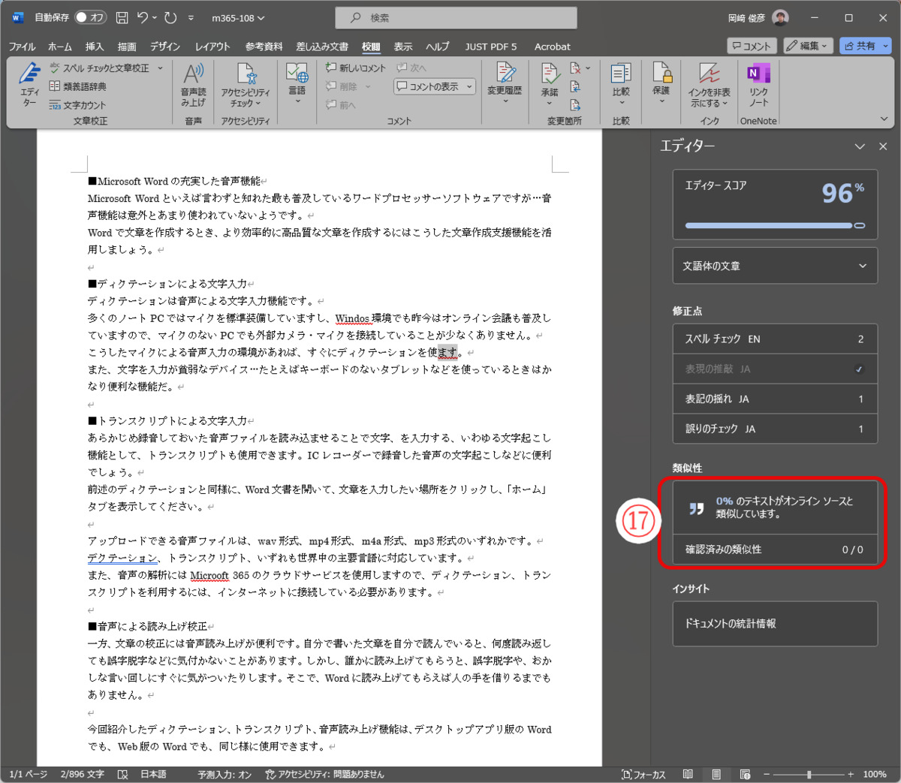Switch to Print Layout view icon
Image resolution: width=901 pixels, height=783 pixels.
[716, 774]
